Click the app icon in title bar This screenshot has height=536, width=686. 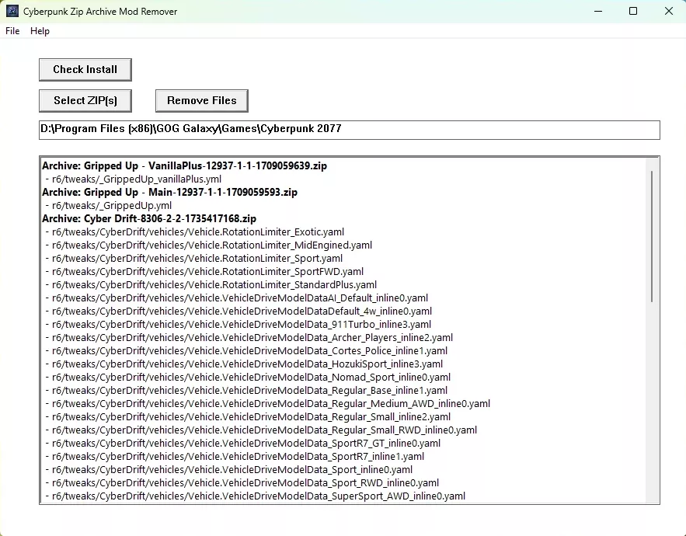(12, 11)
